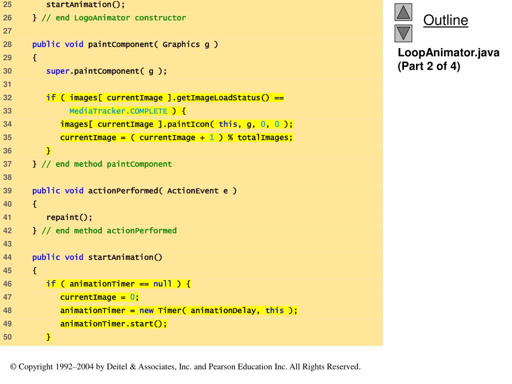Screen dimensions: 512x384
Task: Click line number 39
Action: (7, 190)
